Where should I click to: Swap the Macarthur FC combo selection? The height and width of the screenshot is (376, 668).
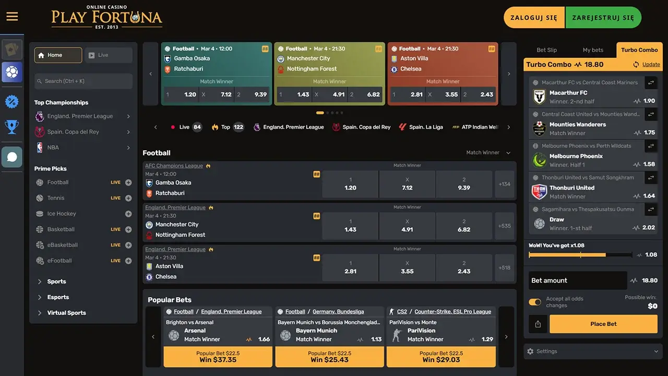click(x=651, y=83)
